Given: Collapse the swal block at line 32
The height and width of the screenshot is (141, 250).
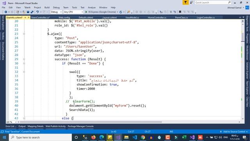Looking at the screenshot, I should coord(24,72).
